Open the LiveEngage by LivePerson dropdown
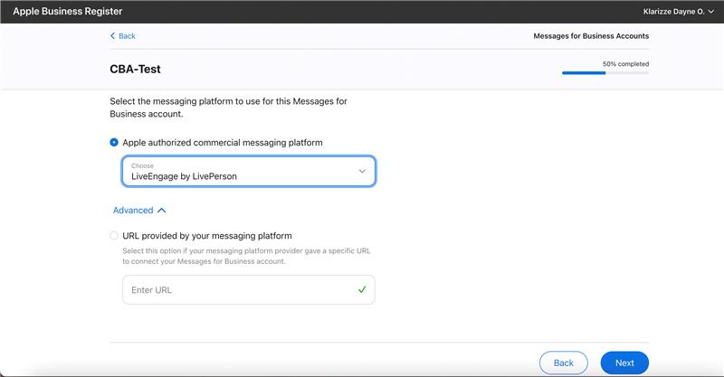724x377 pixels. (x=249, y=171)
